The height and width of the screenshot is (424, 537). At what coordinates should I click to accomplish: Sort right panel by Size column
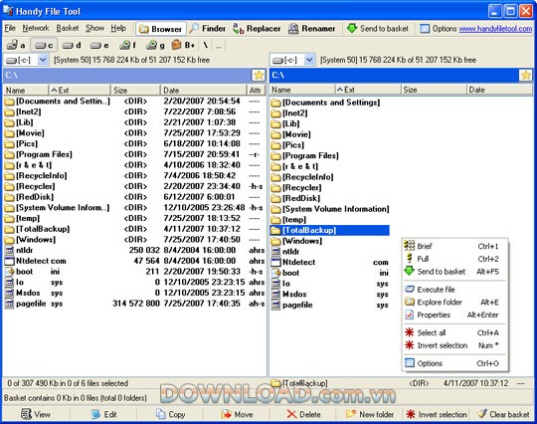tap(434, 90)
